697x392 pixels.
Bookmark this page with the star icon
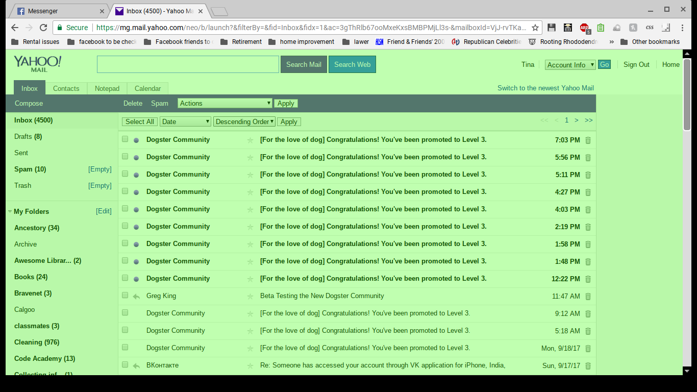[535, 28]
